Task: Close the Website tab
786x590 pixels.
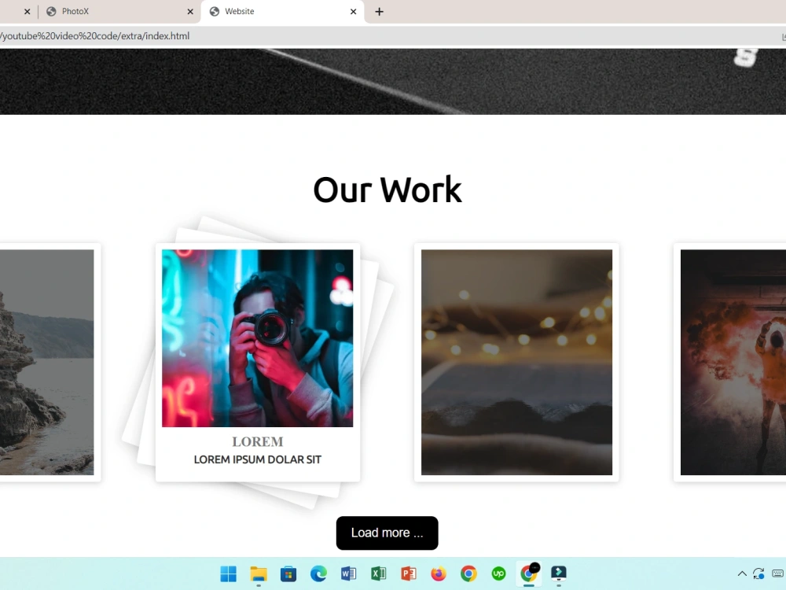Action: [x=353, y=12]
